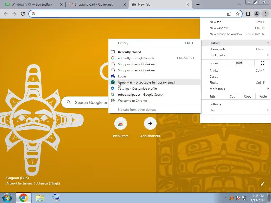This screenshot has width=271, height=203.
Task: Click the share page icon in address bar
Action: [x=229, y=14]
